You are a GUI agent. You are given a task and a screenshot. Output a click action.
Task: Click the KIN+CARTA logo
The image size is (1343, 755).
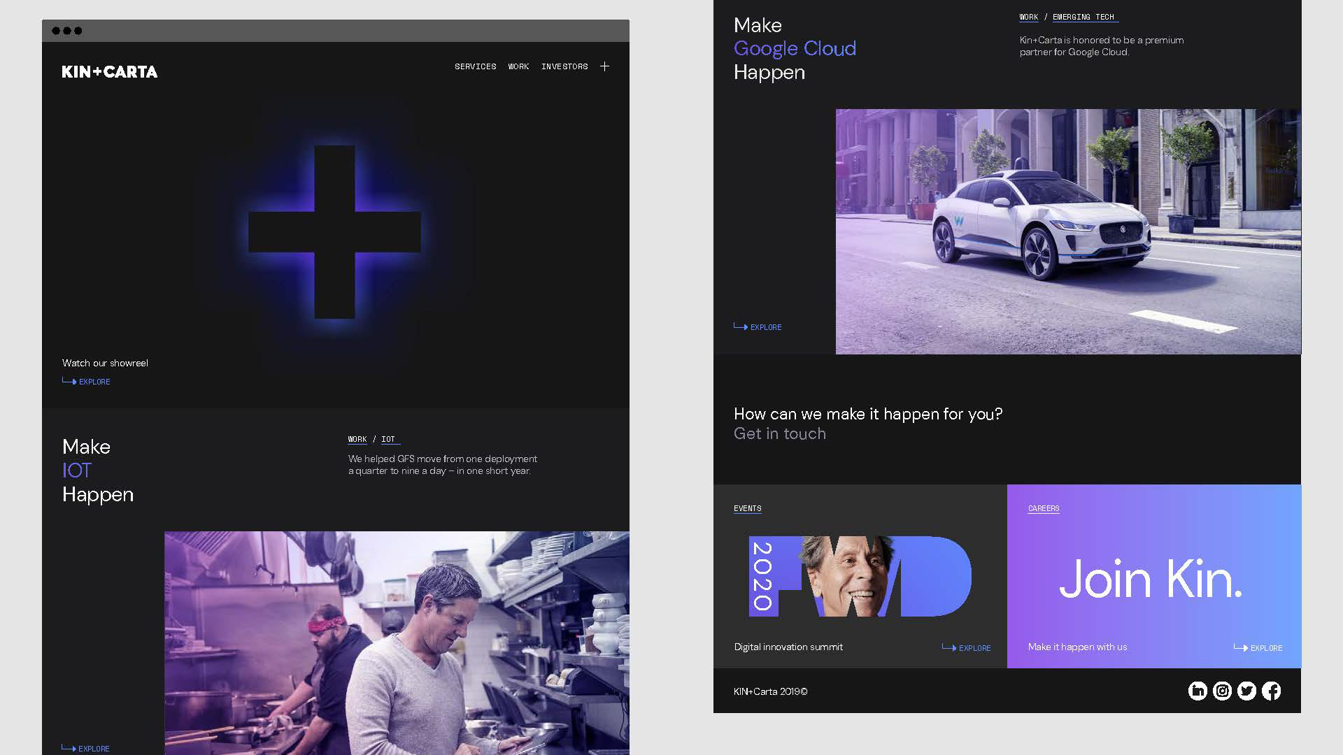coord(110,71)
